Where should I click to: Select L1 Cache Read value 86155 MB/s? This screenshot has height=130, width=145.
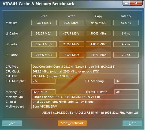[x=44, y=33]
